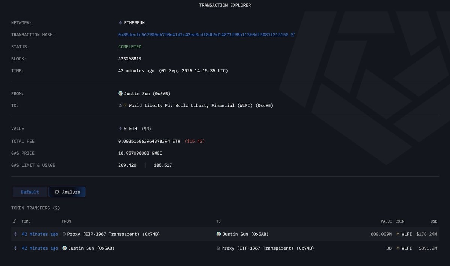Click the TO column header in transfers
Image resolution: width=450 pixels, height=266 pixels.
[x=219, y=221]
